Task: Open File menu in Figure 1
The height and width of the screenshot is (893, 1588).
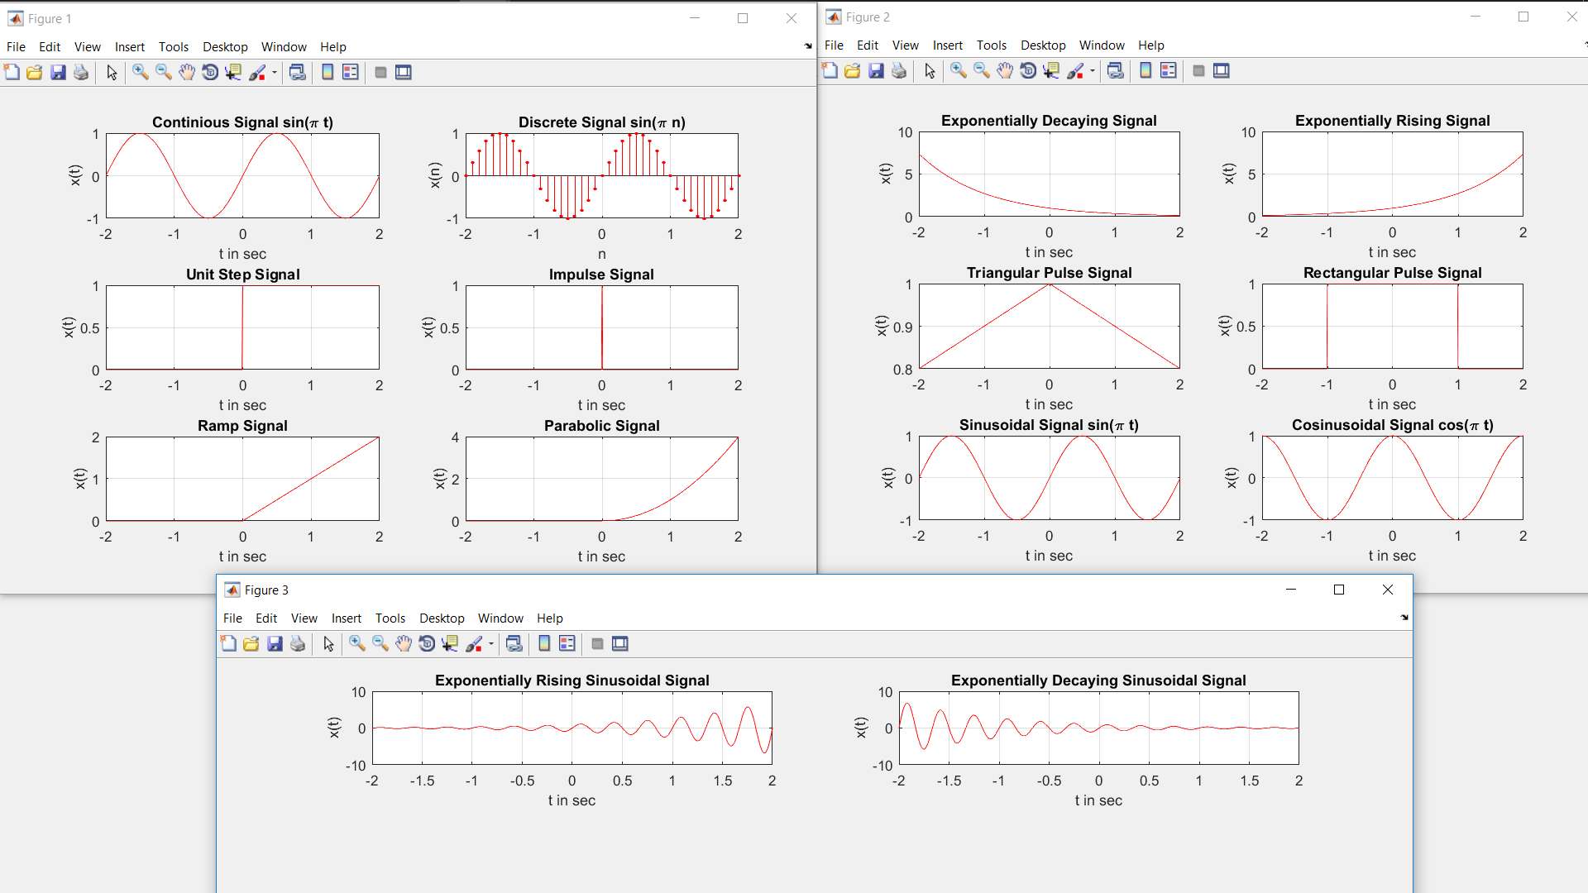Action: pyautogui.click(x=16, y=47)
